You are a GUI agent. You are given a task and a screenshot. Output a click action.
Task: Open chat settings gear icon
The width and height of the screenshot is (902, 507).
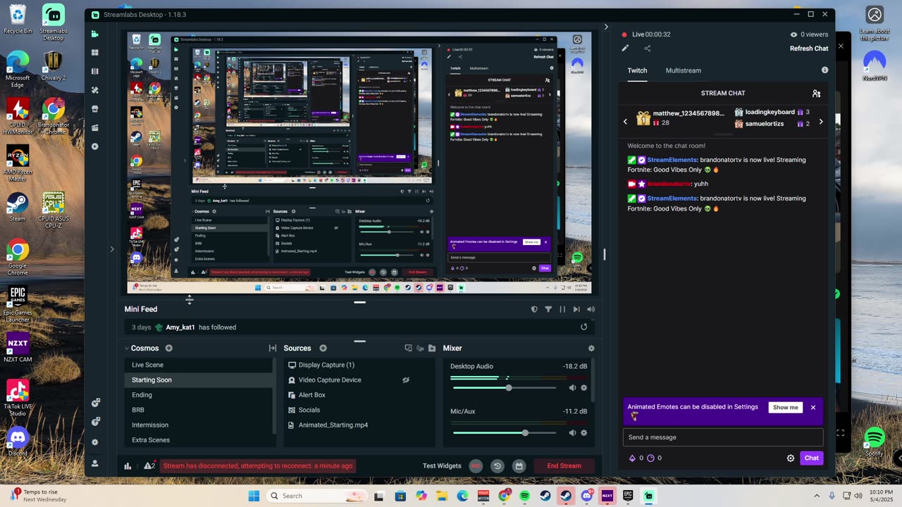pyautogui.click(x=791, y=458)
